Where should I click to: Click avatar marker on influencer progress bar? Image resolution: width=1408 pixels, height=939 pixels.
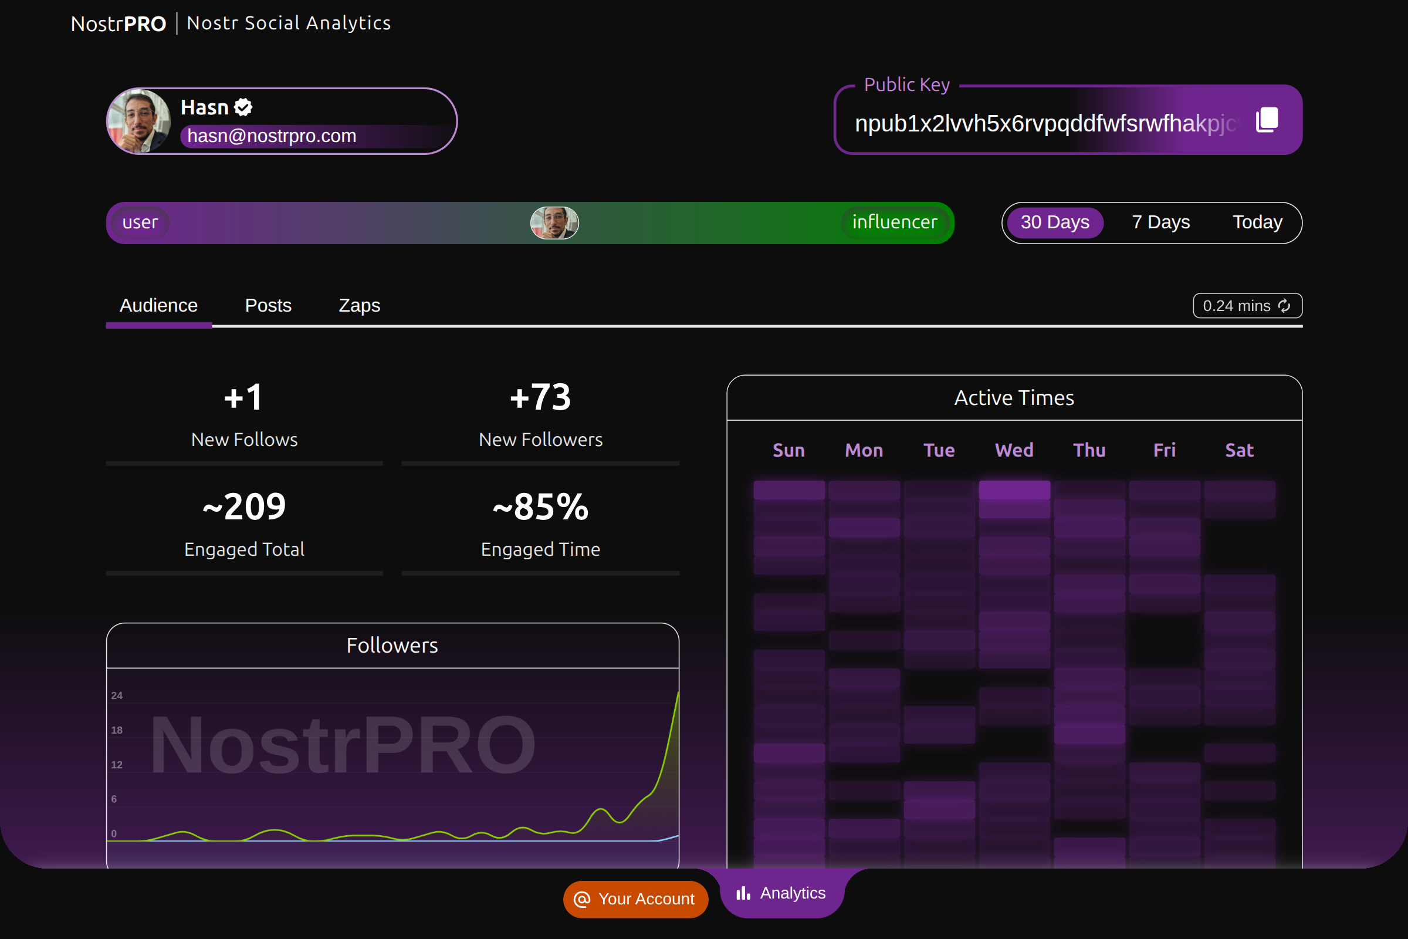(x=554, y=223)
